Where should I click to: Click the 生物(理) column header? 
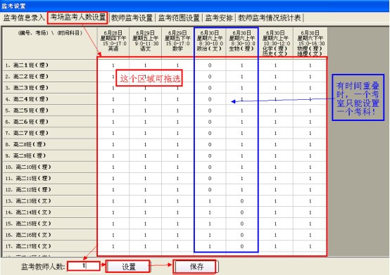pos(241,42)
